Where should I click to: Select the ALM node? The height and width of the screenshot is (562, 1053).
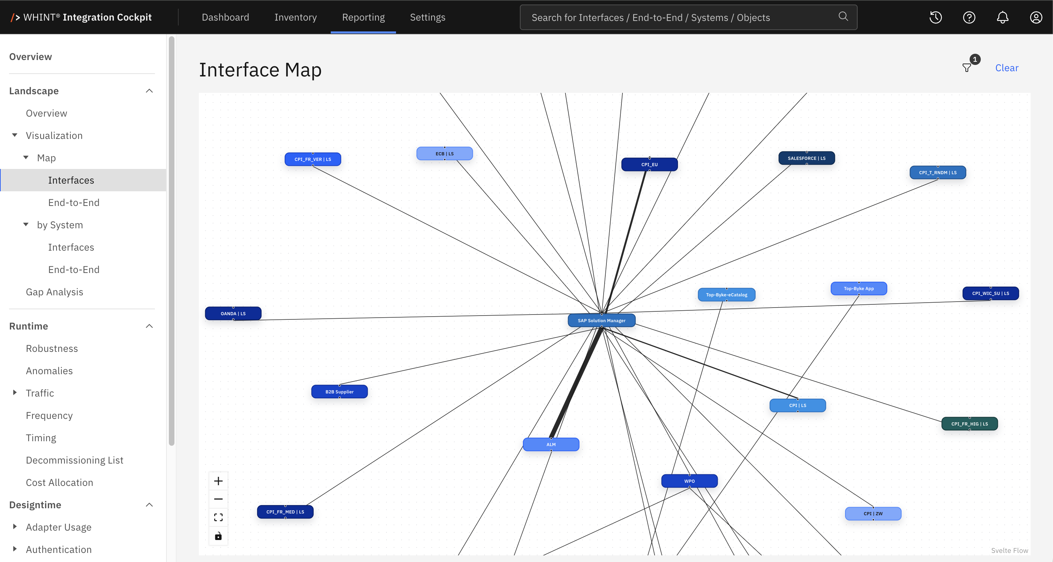coord(551,444)
